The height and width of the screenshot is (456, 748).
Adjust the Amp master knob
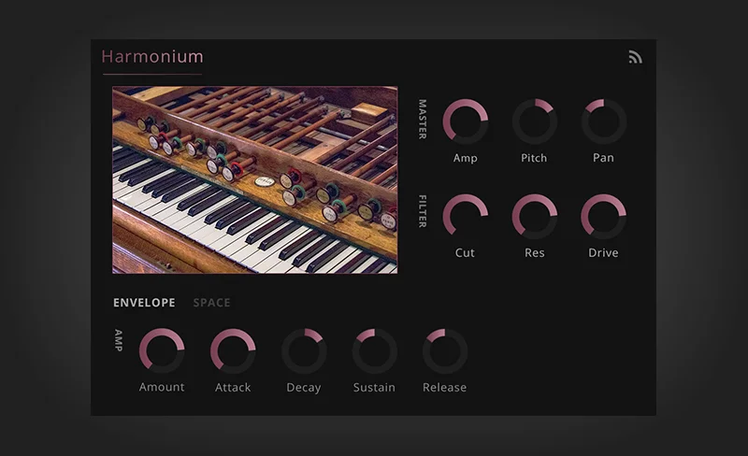(465, 121)
